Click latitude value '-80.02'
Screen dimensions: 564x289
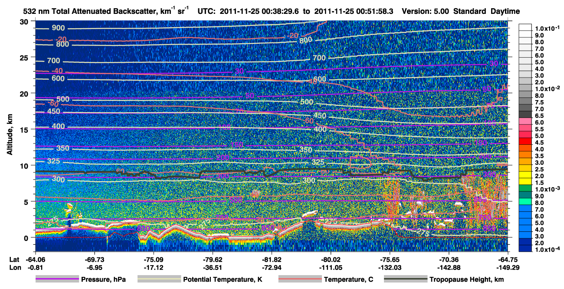(331, 259)
